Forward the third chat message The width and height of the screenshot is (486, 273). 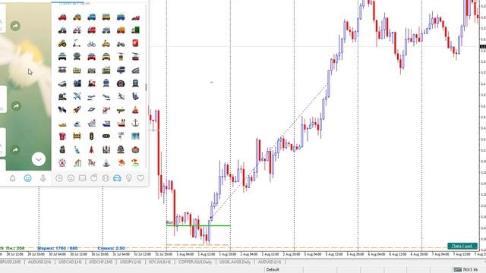15,150
